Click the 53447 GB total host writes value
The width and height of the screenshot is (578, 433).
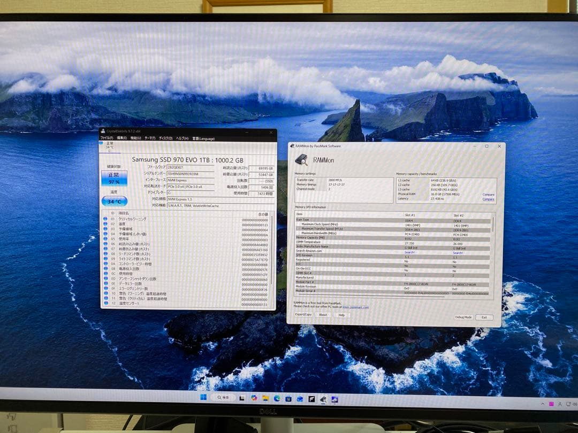pos(261,174)
